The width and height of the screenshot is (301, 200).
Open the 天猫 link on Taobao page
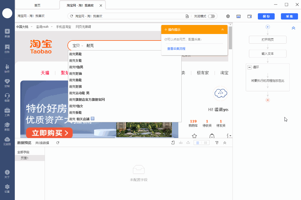click(45, 73)
